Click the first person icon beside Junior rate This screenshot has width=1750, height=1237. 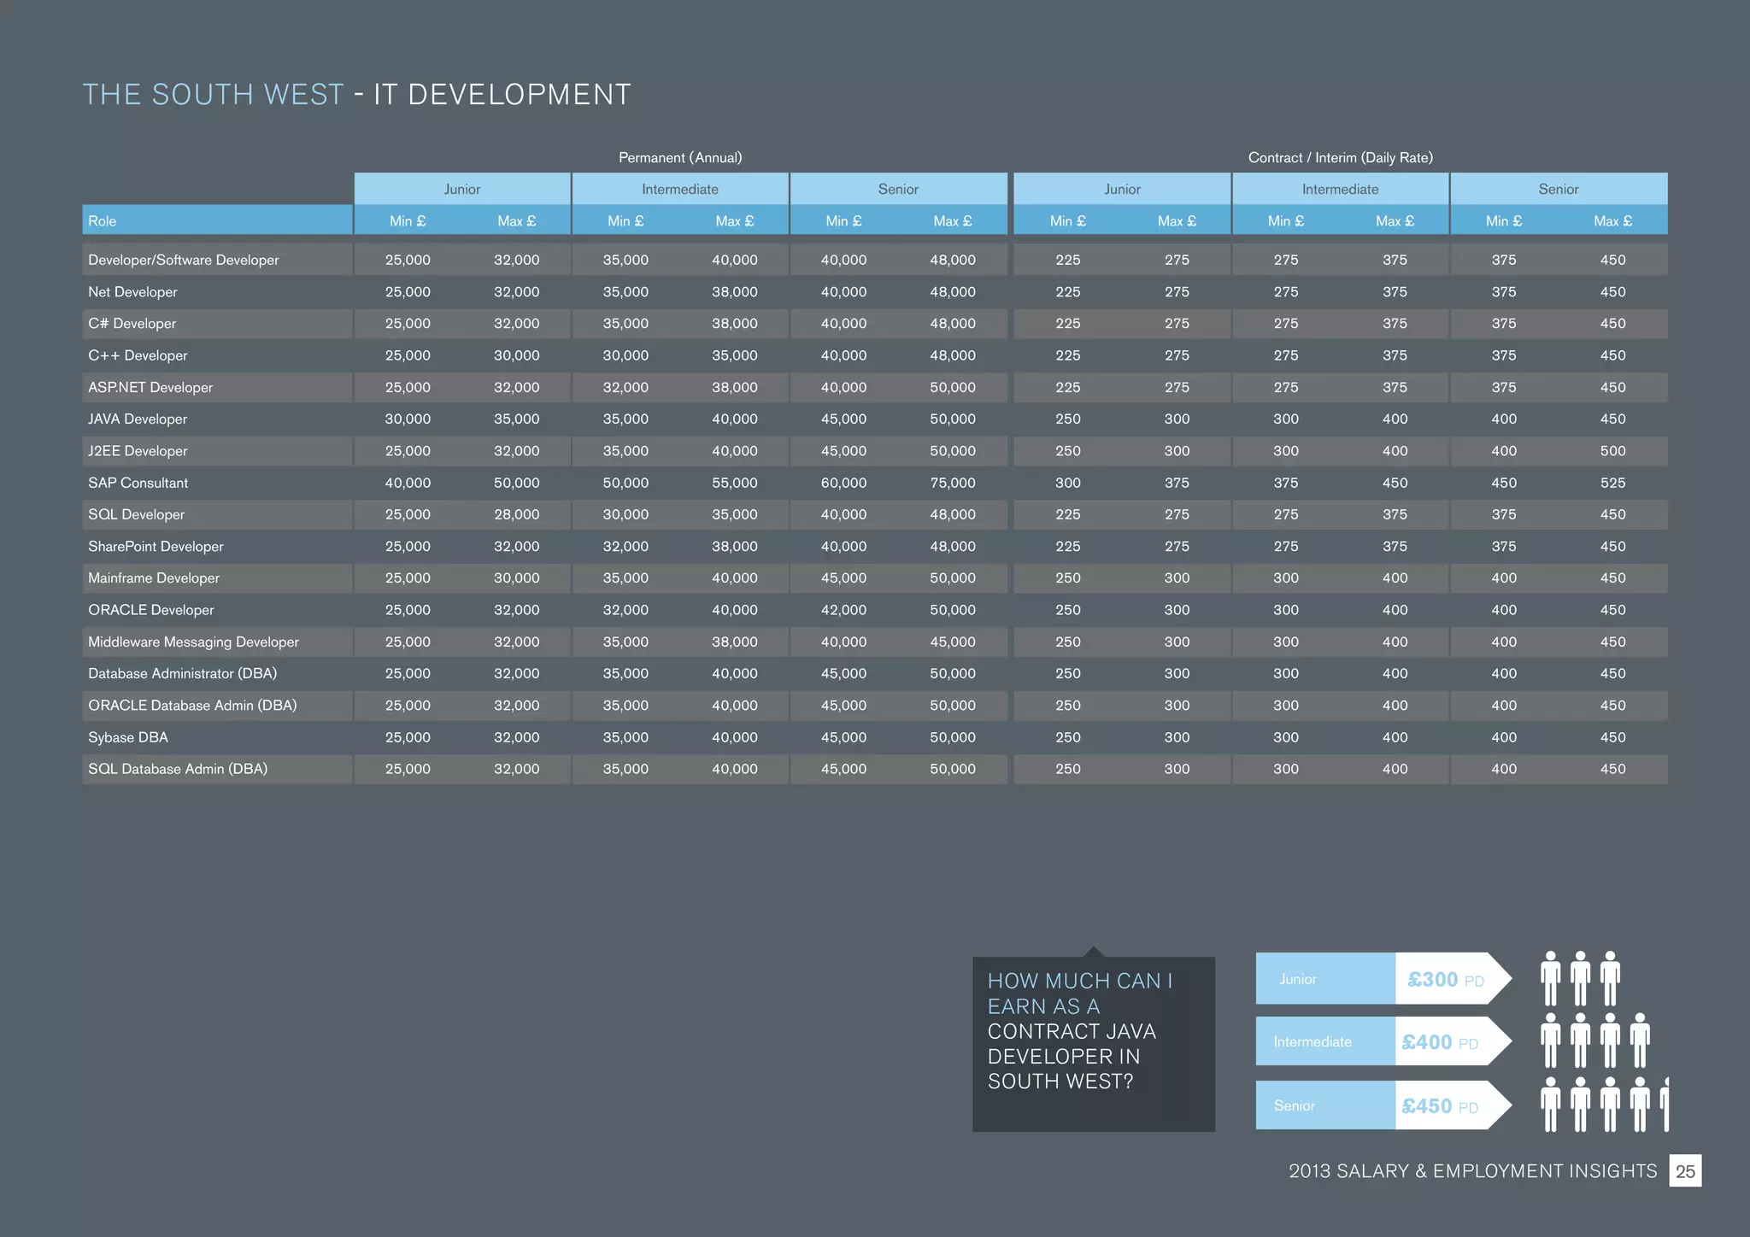[x=1550, y=978]
